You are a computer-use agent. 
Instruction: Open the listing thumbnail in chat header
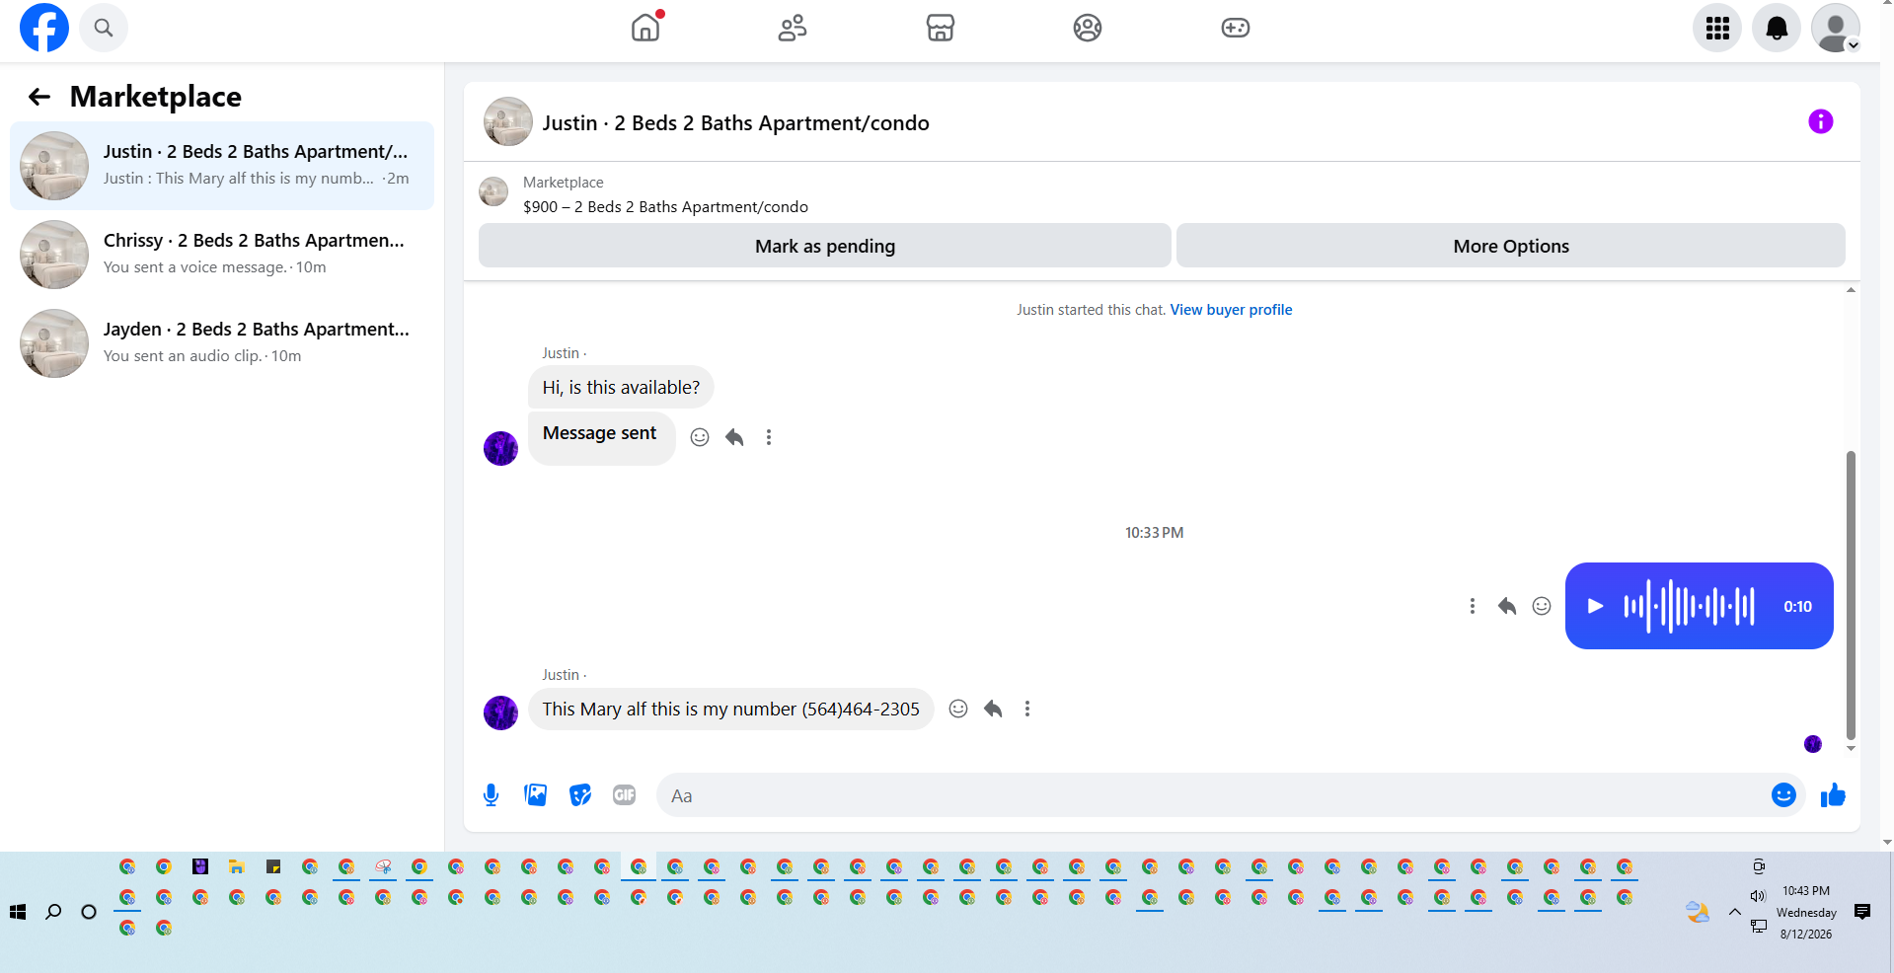tap(508, 121)
